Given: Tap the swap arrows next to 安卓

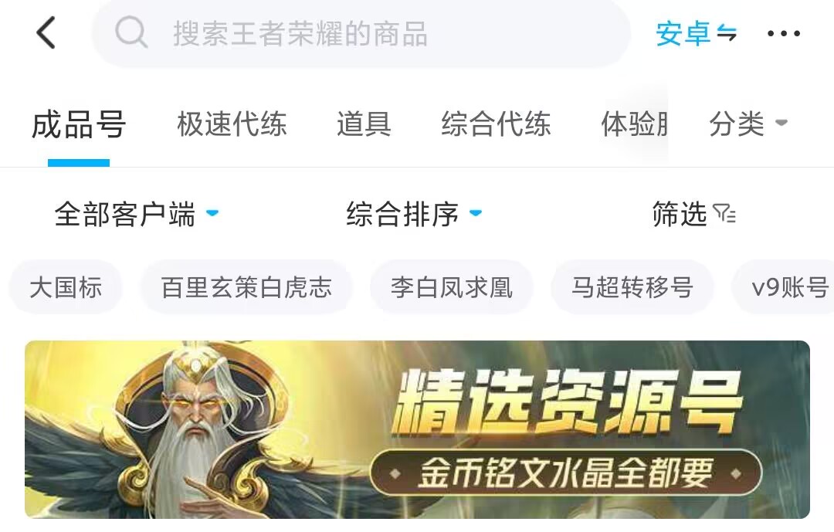Looking at the screenshot, I should coord(727,33).
